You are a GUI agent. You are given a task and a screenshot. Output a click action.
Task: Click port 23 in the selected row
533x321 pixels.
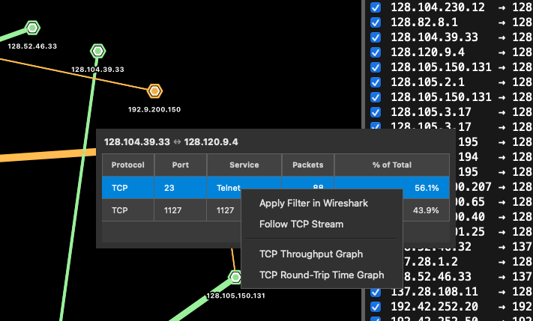[x=181, y=188]
